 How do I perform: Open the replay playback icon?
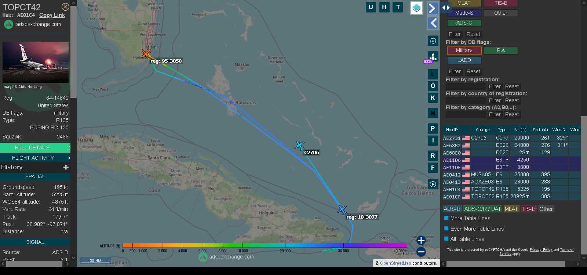pos(433,184)
